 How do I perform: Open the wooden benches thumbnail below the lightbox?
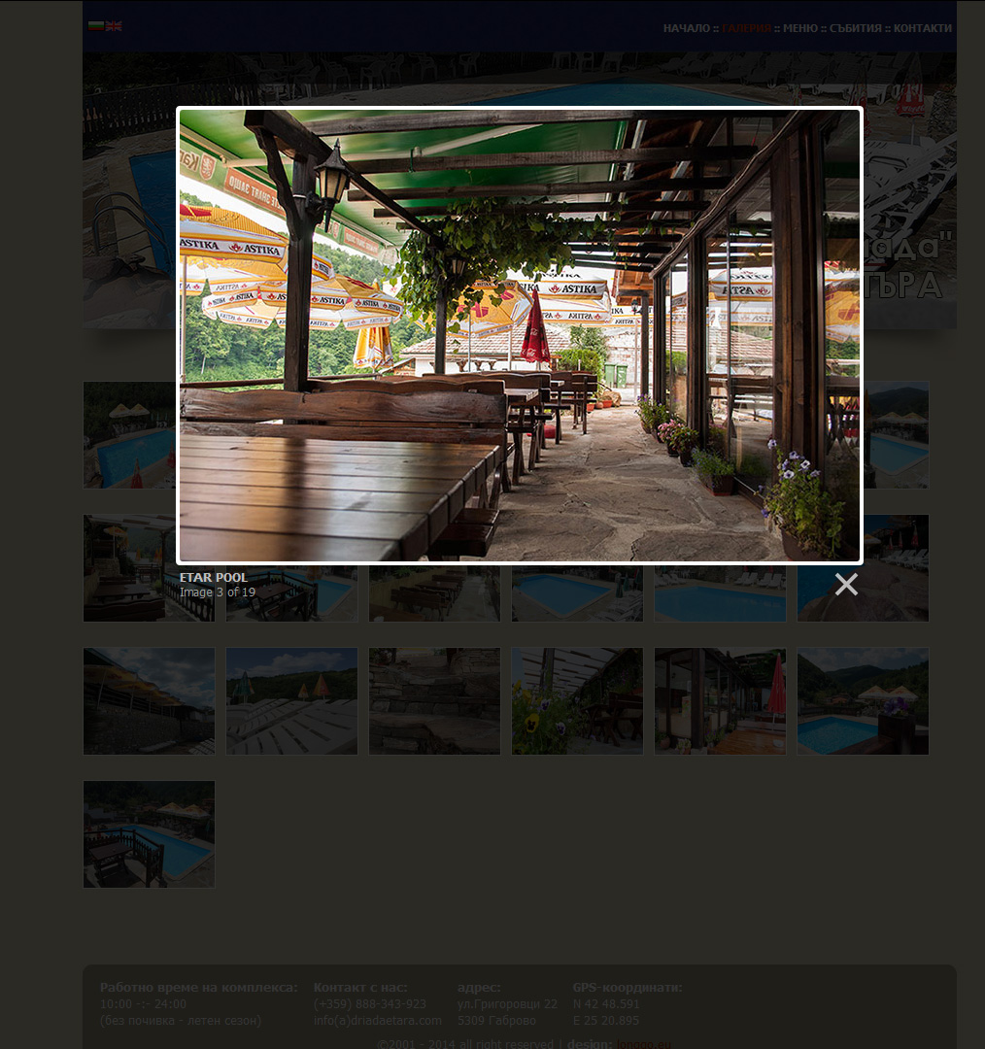(434, 594)
